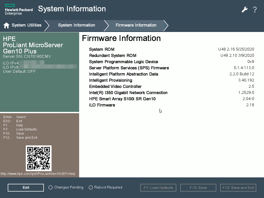Click version value 1.2529.0
This screenshot has width=264, height=198.
click(x=246, y=93)
